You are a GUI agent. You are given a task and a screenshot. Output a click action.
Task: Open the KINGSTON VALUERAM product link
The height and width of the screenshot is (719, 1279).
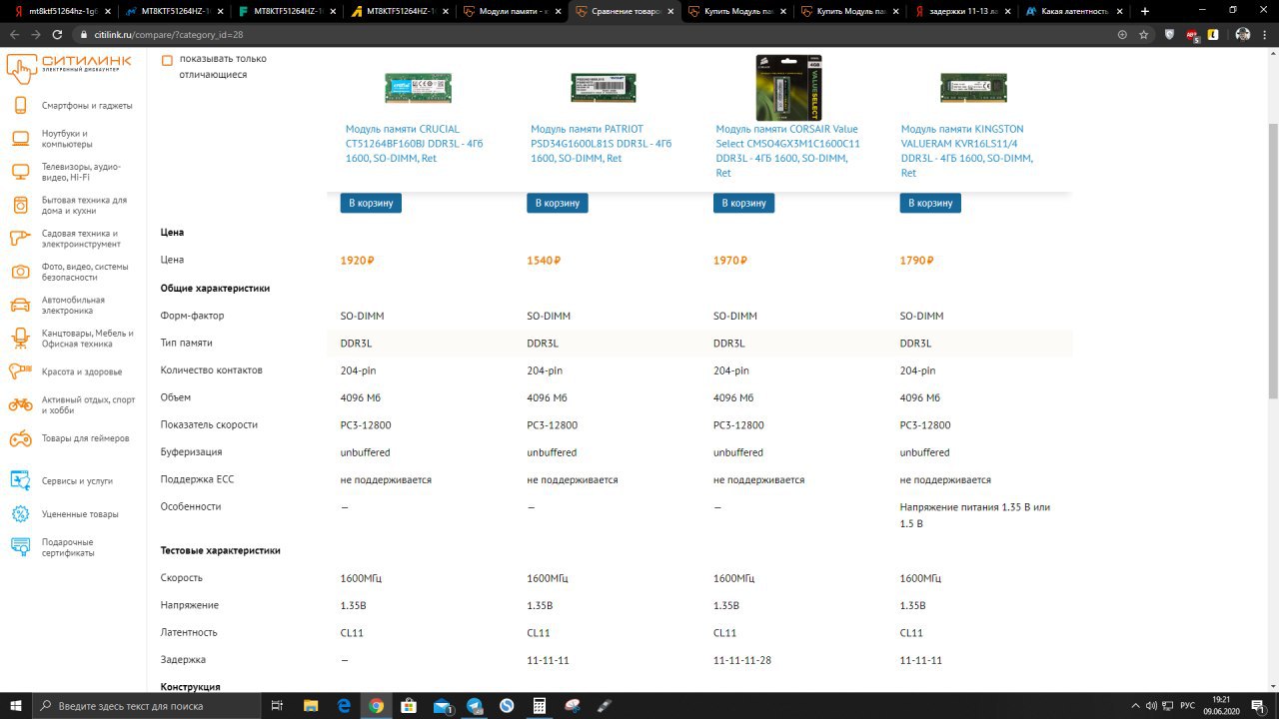(967, 151)
